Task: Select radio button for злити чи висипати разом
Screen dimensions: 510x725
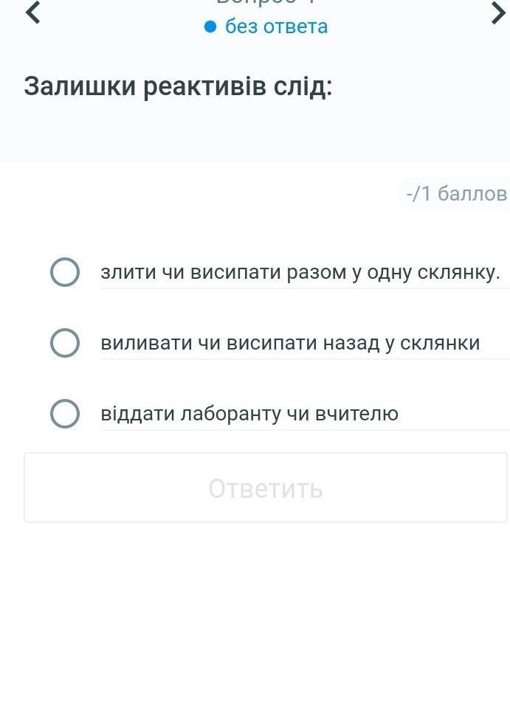Action: [x=65, y=272]
